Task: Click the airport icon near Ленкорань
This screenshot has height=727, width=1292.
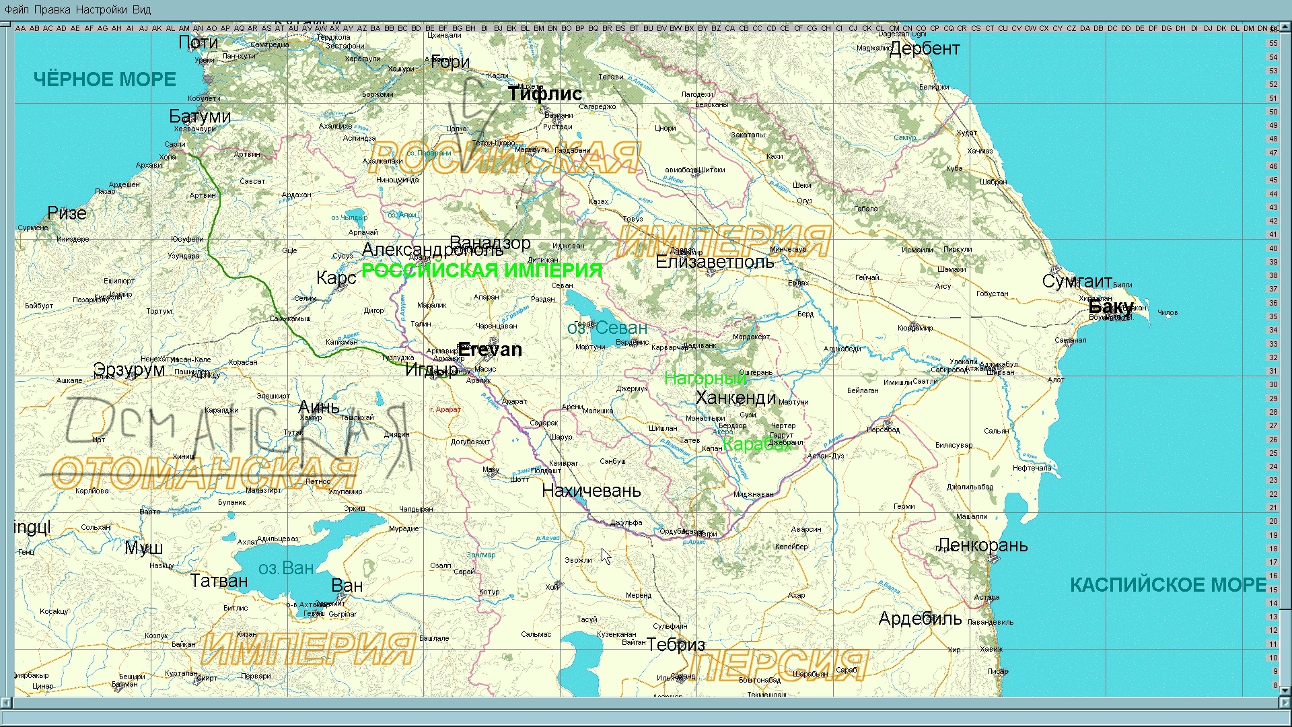Action: click(x=993, y=560)
